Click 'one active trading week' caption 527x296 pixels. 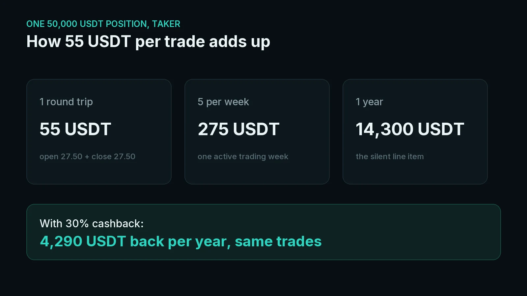point(243,157)
